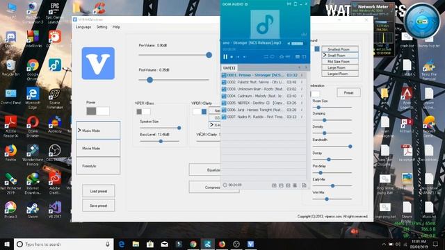
Task: Skip to next track in GOM Audio
Action: pyautogui.click(x=244, y=57)
